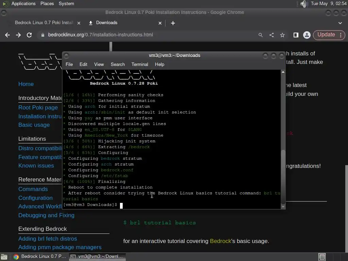348x261 pixels.
Task: Open the Debugging and Fixing link
Action: [x=46, y=215]
